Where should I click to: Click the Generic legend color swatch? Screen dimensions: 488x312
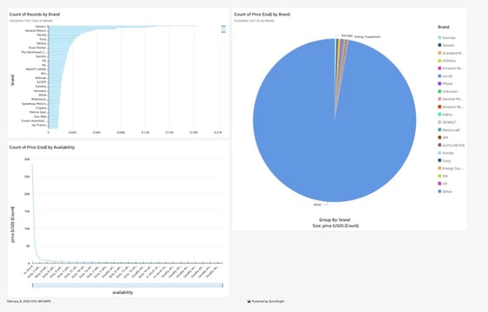(x=439, y=45)
